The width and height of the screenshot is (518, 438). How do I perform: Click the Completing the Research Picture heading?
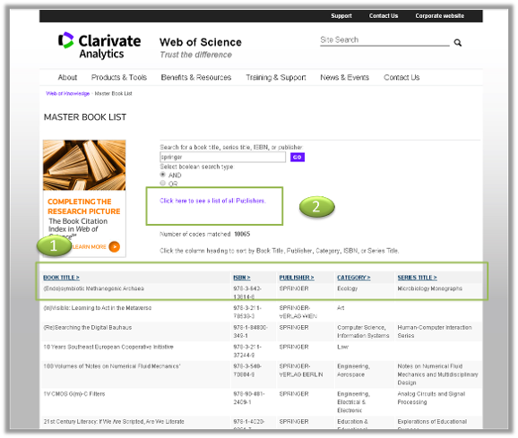point(84,206)
